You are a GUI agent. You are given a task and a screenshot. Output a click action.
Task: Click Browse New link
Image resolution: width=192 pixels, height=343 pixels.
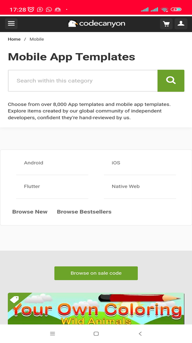(30, 212)
